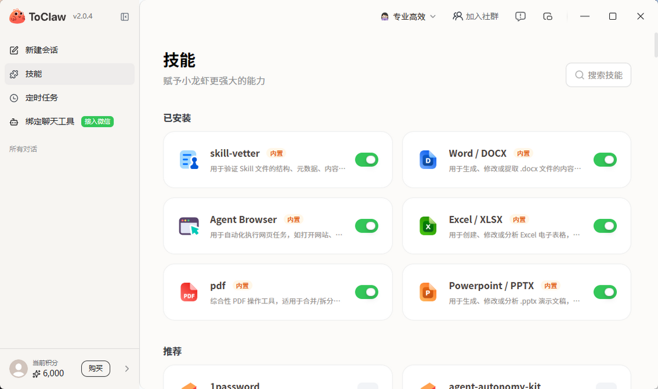Disable the skill-vetter skill toggle
The height and width of the screenshot is (389, 658).
click(366, 160)
